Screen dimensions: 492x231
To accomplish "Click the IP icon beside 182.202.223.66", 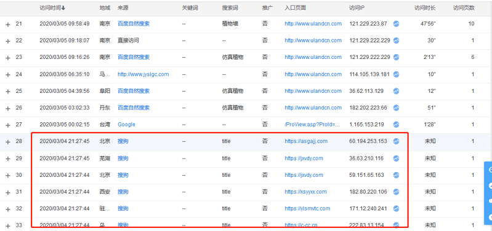I will [x=396, y=108].
